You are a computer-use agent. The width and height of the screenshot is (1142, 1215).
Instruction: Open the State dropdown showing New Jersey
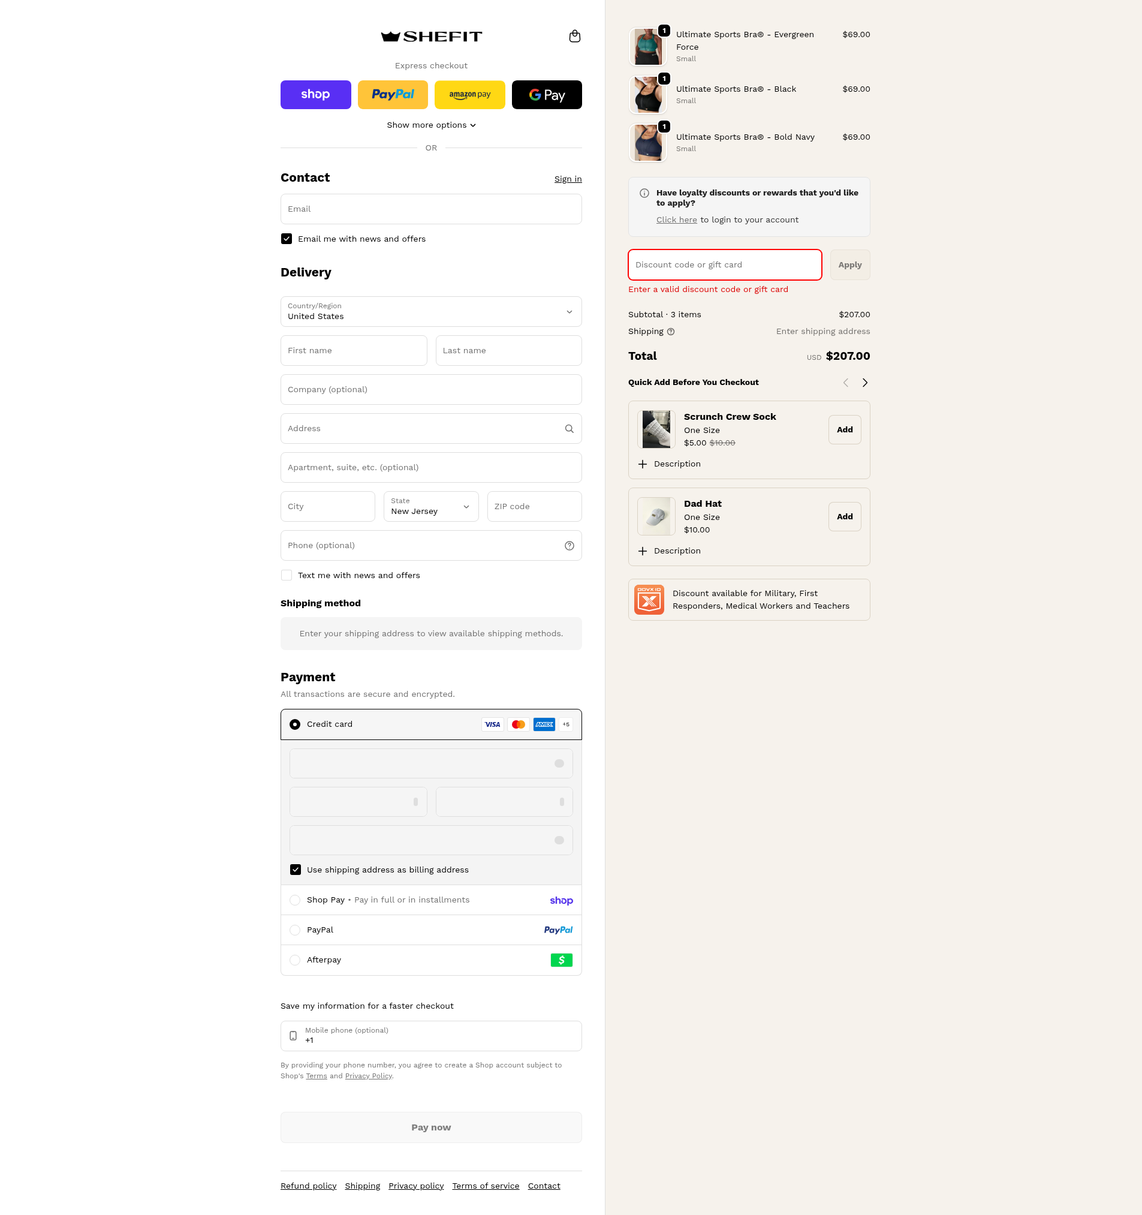click(431, 507)
